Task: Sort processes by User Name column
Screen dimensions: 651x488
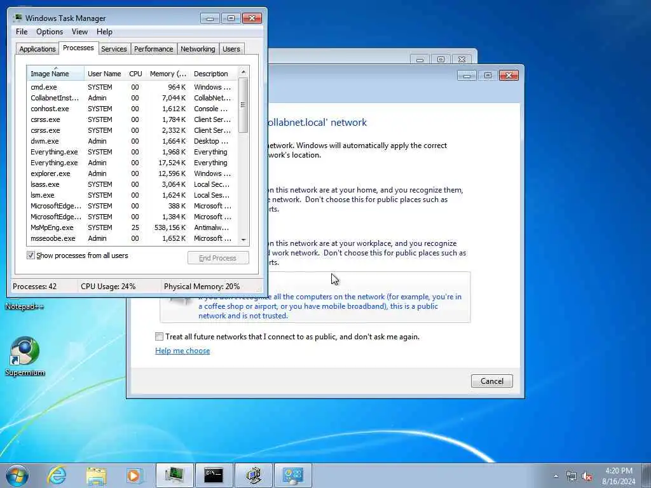Action: pyautogui.click(x=104, y=74)
